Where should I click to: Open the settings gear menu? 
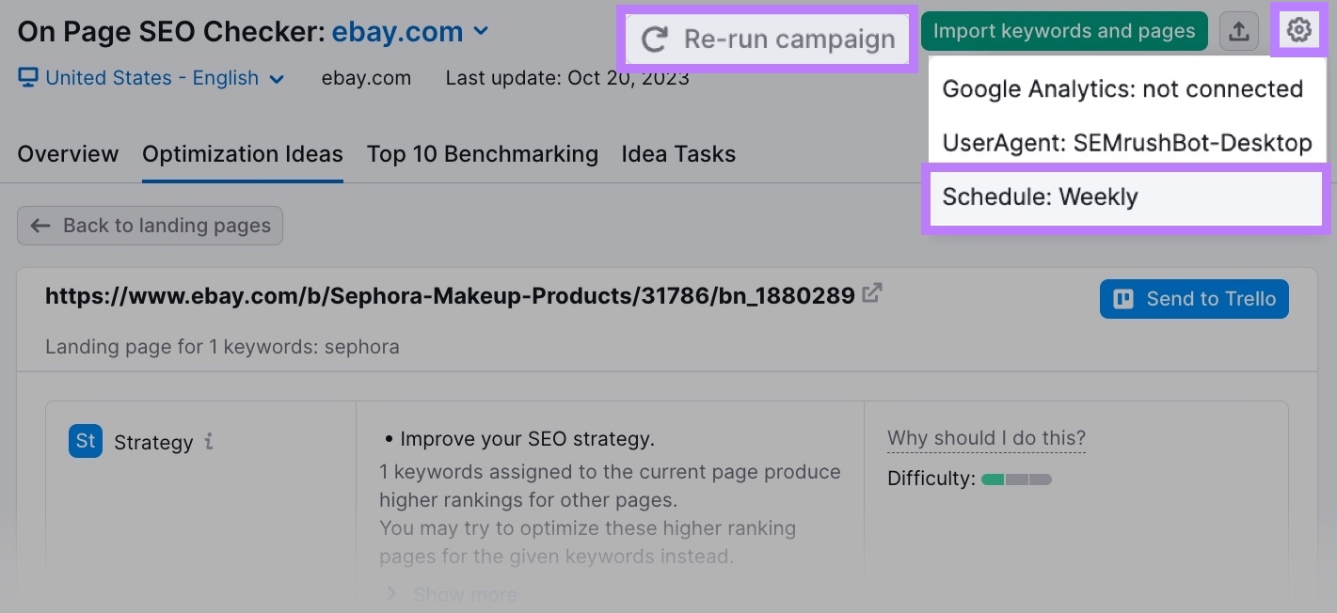click(1298, 30)
